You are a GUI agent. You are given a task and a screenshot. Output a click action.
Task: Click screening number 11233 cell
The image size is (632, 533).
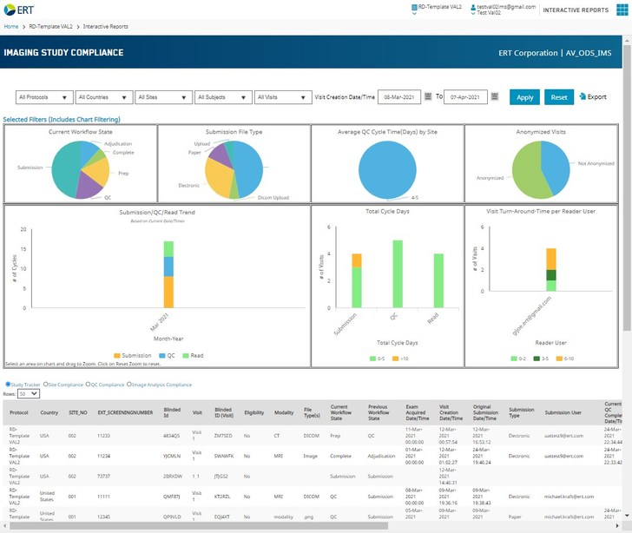(x=103, y=436)
